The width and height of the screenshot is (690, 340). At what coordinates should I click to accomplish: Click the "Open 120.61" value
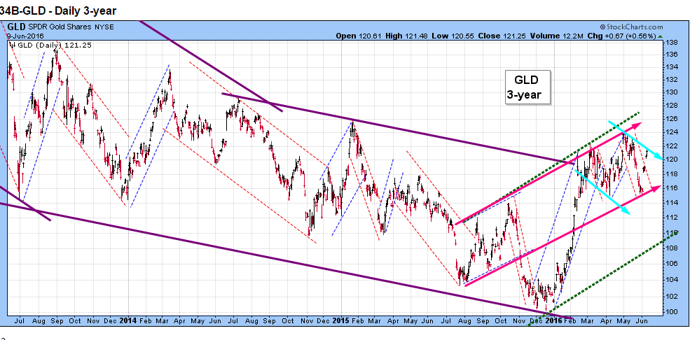point(359,36)
